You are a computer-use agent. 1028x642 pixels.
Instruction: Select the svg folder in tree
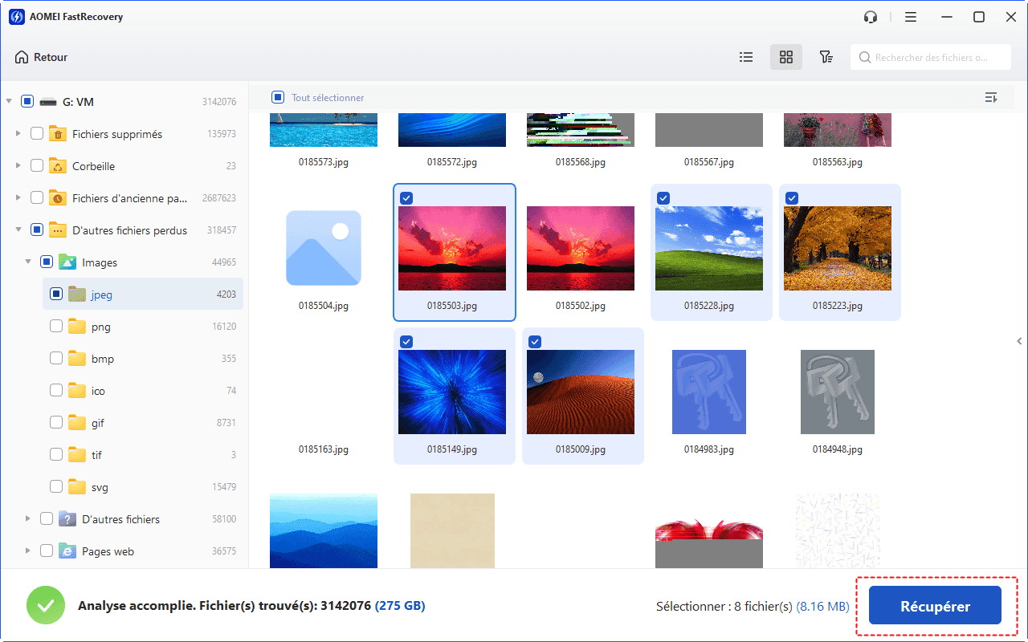(x=99, y=487)
